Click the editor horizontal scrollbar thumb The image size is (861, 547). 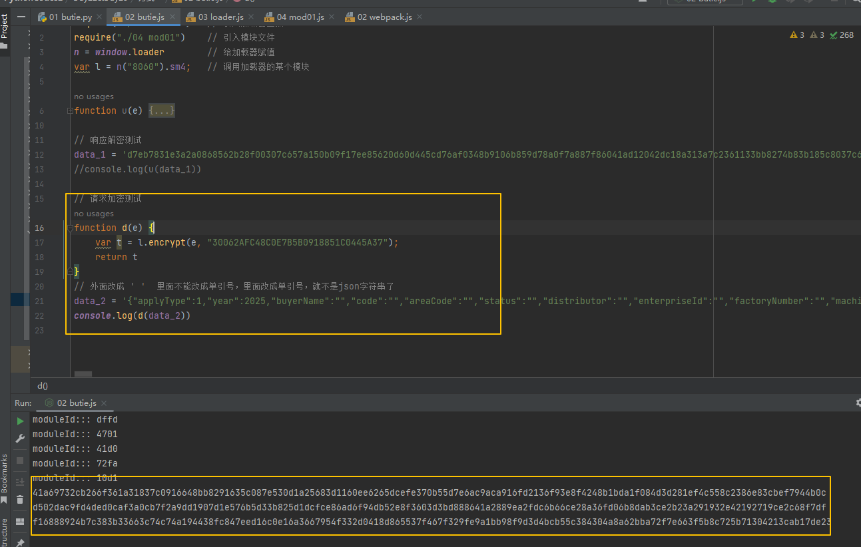[x=83, y=375]
